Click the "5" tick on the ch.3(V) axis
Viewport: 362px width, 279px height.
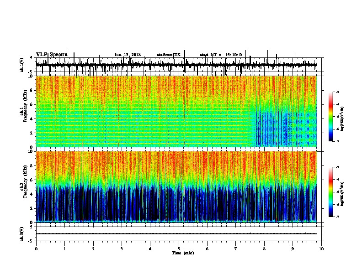click(x=32, y=227)
